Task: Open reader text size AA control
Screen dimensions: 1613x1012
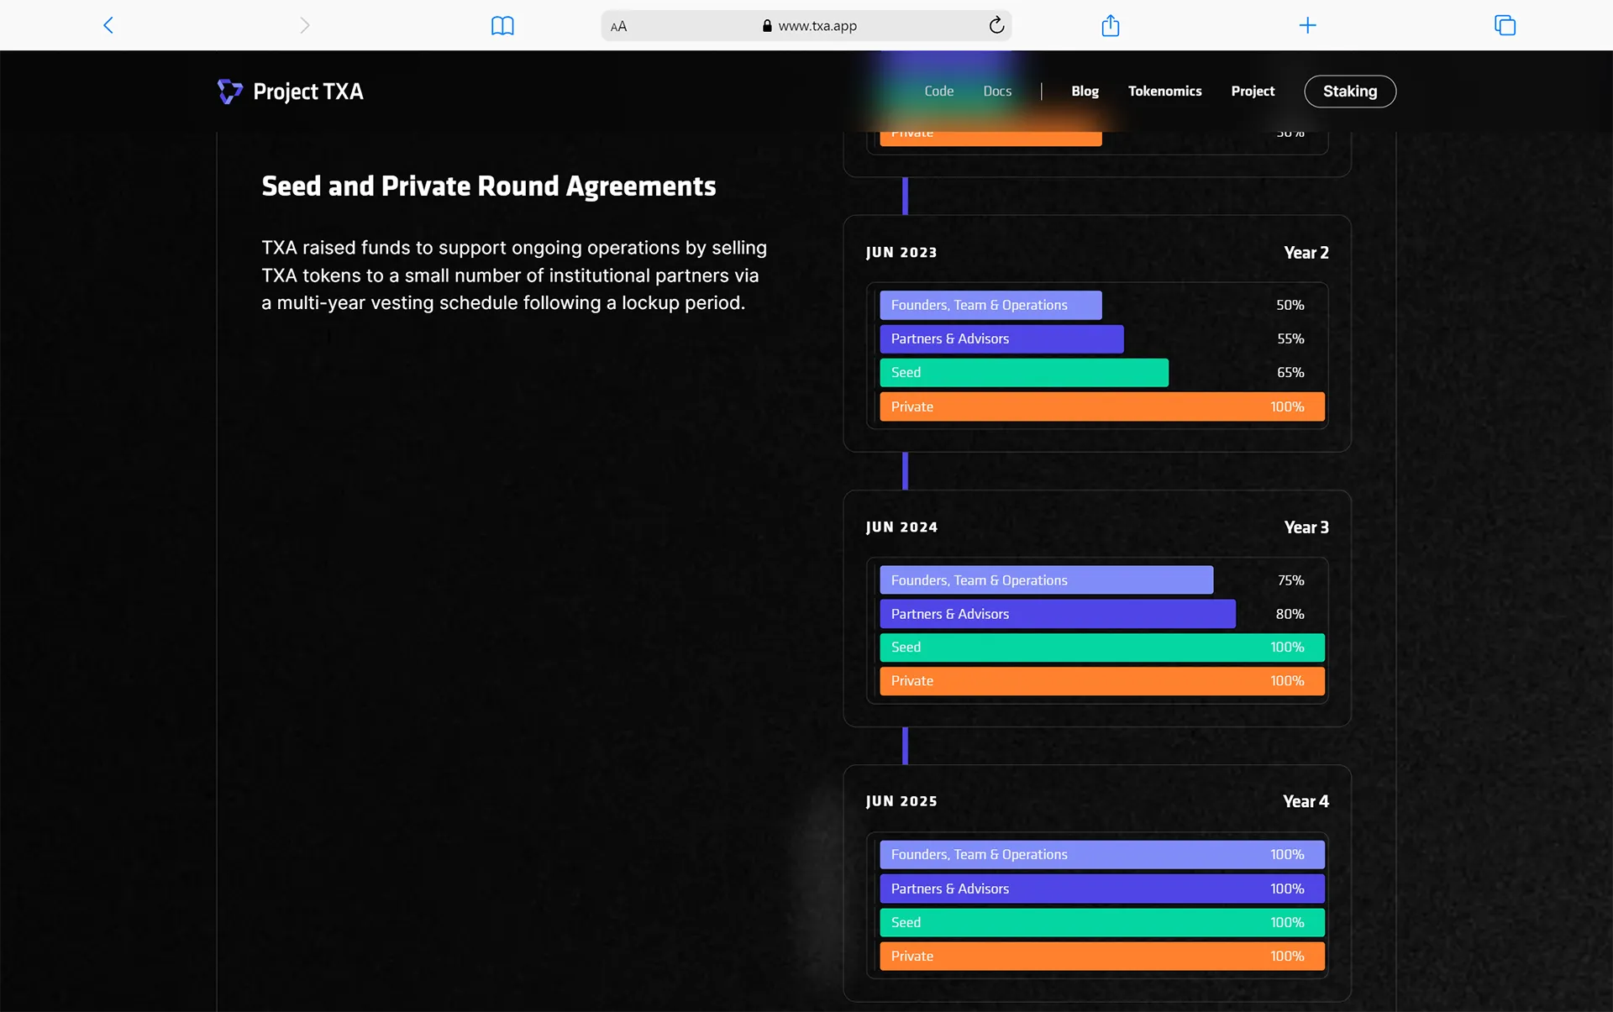Action: pos(618,26)
